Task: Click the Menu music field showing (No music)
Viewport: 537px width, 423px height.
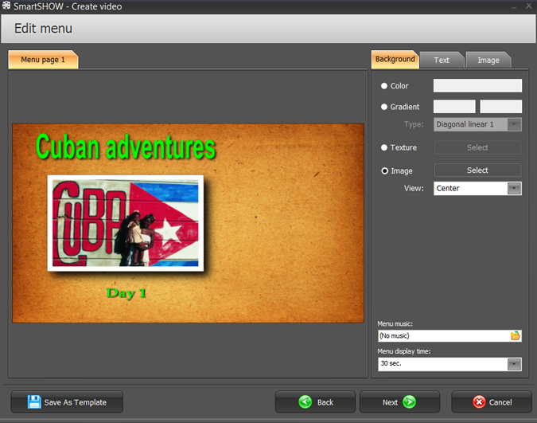Action: coord(449,335)
